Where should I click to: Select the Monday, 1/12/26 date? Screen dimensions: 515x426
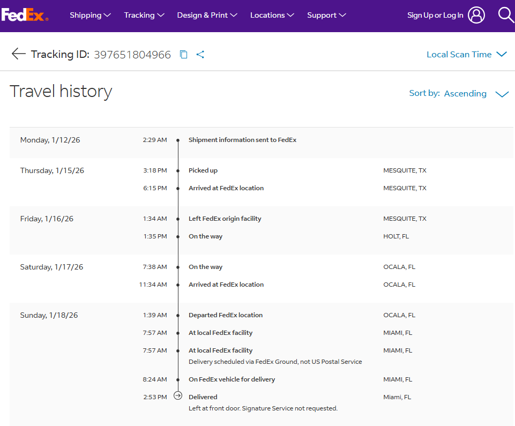point(50,140)
